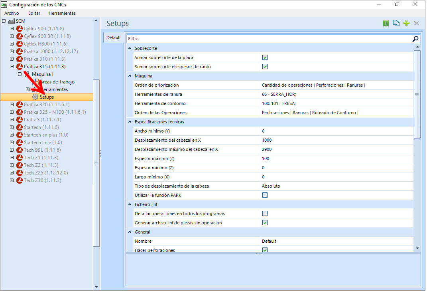Viewport: 427px width, 295px height.
Task: Click the Cyflex 900 (1.11.8) machine icon
Action: tap(19, 29)
